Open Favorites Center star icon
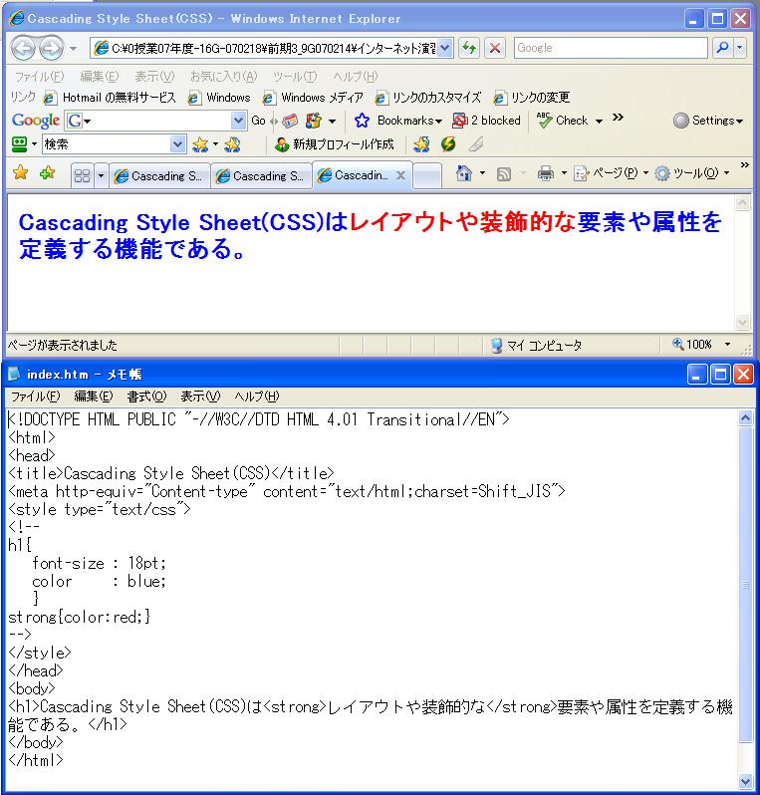The width and height of the screenshot is (760, 795). tap(21, 173)
